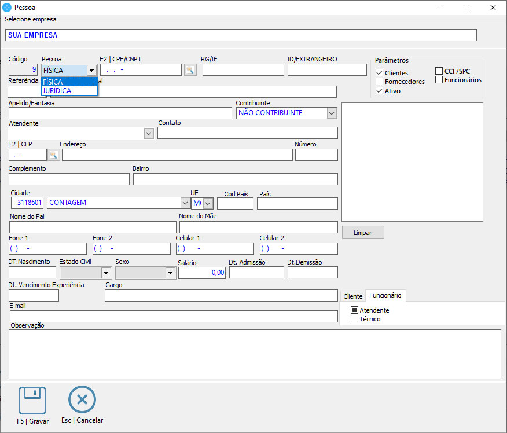This screenshot has width=507, height=433.
Task: Expand the Atendente dropdown
Action: (149, 133)
